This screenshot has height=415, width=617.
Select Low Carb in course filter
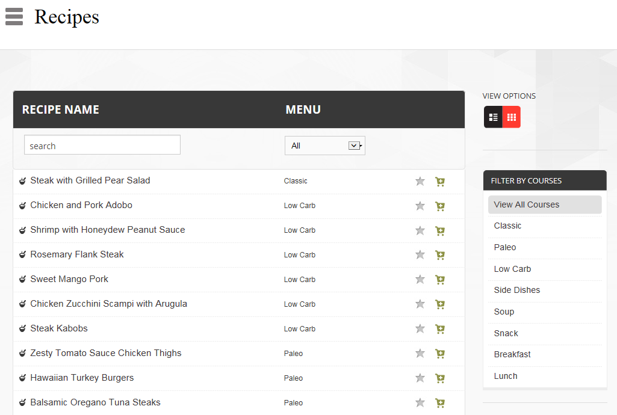click(x=512, y=269)
